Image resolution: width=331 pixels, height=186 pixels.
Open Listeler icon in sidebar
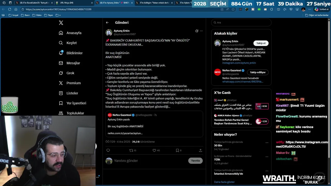coord(61,93)
